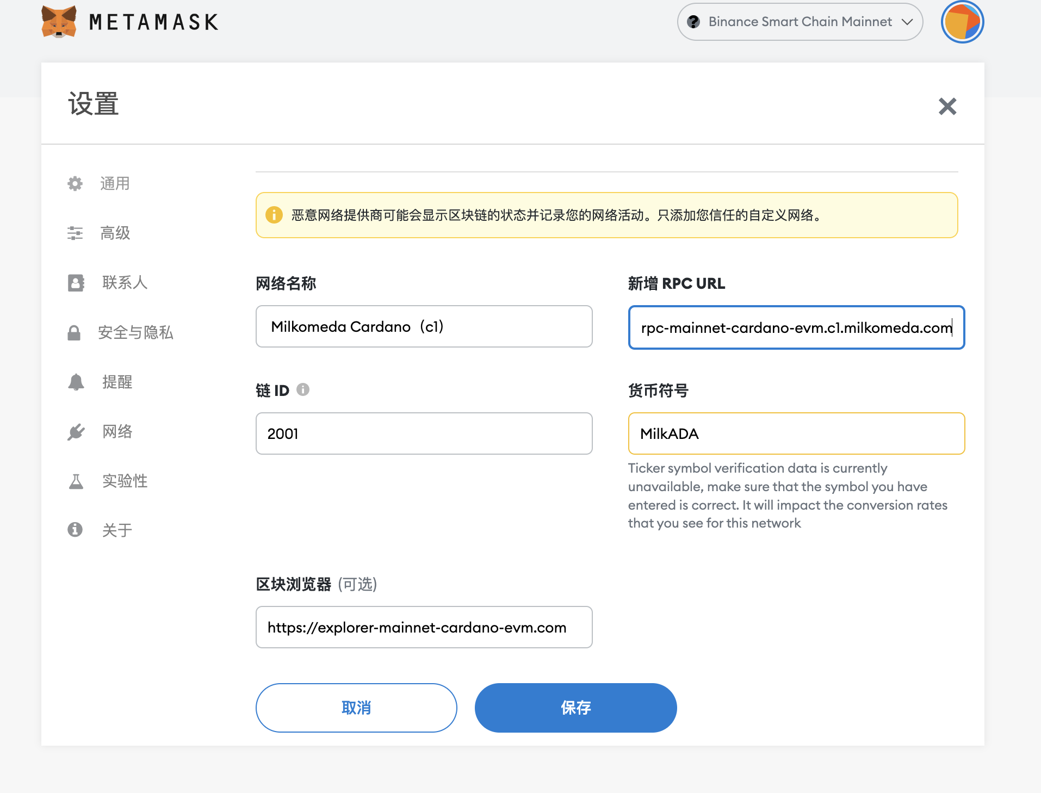
Task: Click into the Chain ID field showing 2001
Action: click(424, 433)
